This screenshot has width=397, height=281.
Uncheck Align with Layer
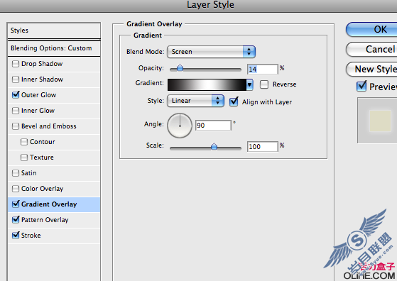tap(234, 102)
